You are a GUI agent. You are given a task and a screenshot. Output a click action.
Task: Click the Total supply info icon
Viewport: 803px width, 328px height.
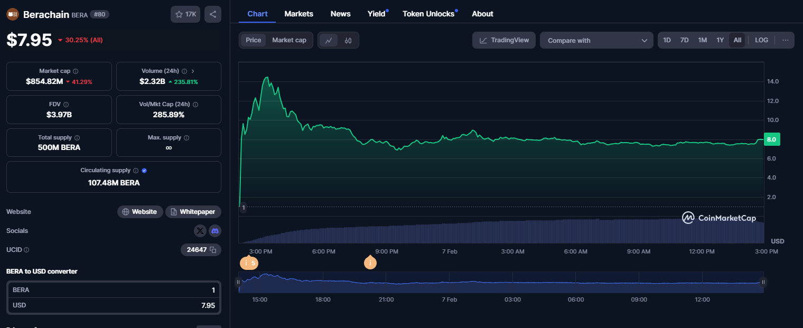coord(77,138)
